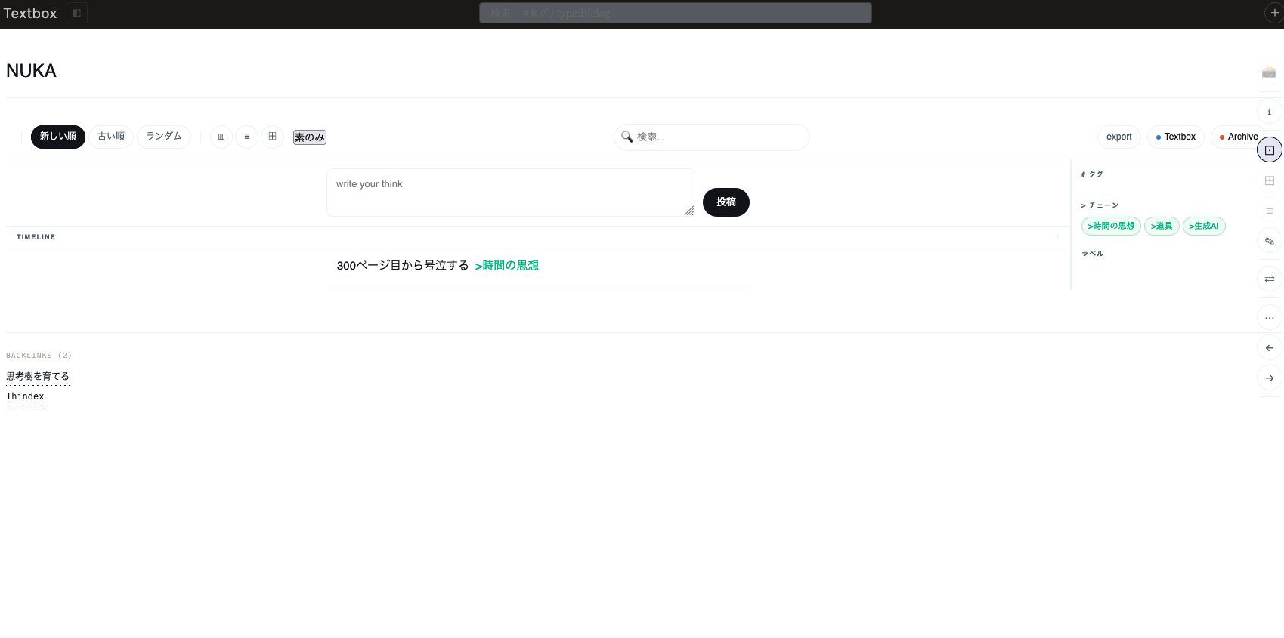This screenshot has height=638, width=1284.
Task: Click the swap arrows icon in right rail
Action: (x=1270, y=279)
